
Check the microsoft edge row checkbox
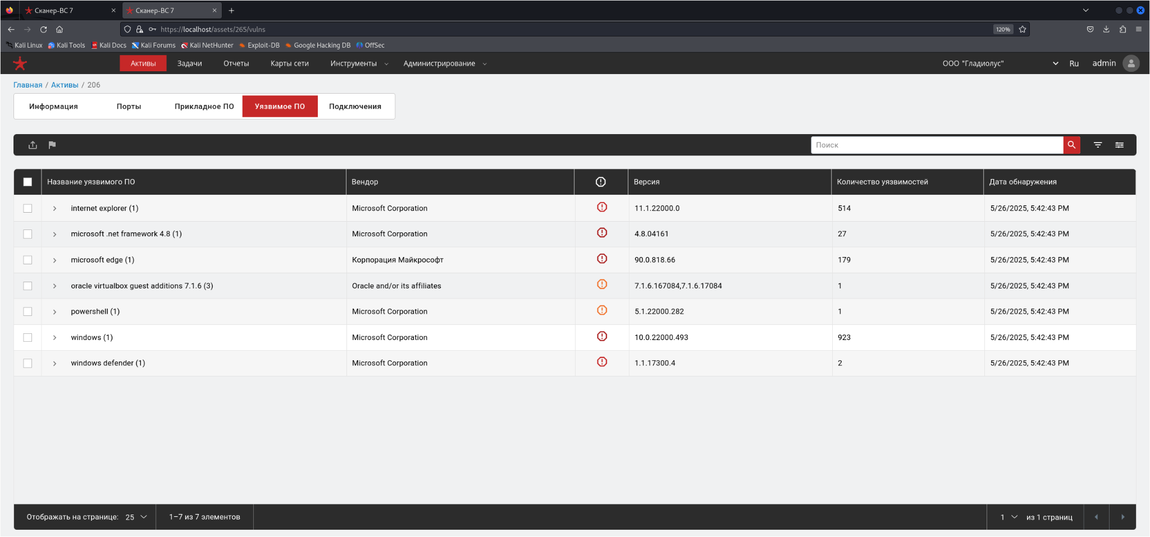(x=28, y=260)
